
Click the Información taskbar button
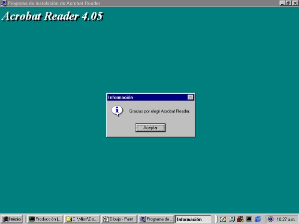pos(193,219)
